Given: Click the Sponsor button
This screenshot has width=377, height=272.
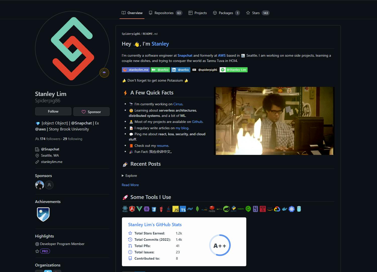Looking at the screenshot, I should 91,112.
